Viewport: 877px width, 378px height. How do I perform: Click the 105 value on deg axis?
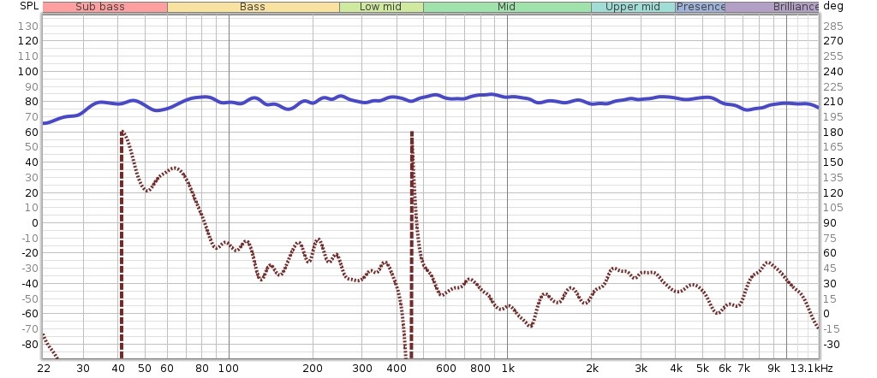click(x=832, y=208)
